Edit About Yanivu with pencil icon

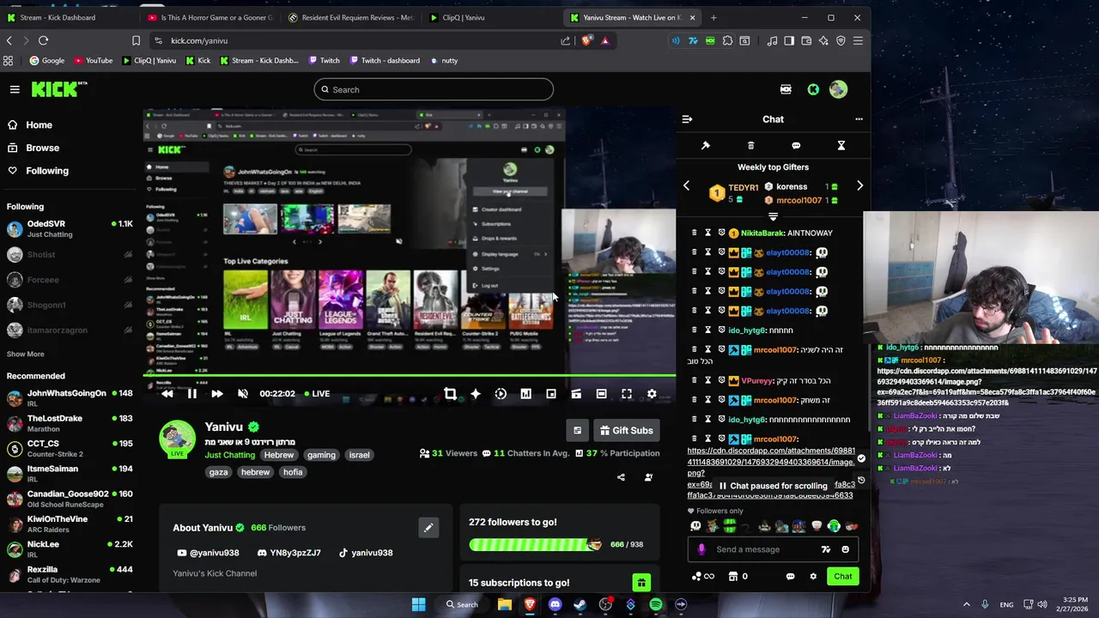click(428, 528)
